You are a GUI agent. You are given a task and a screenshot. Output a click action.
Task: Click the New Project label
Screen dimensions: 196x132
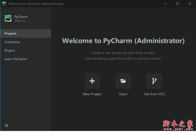pyautogui.click(x=92, y=94)
